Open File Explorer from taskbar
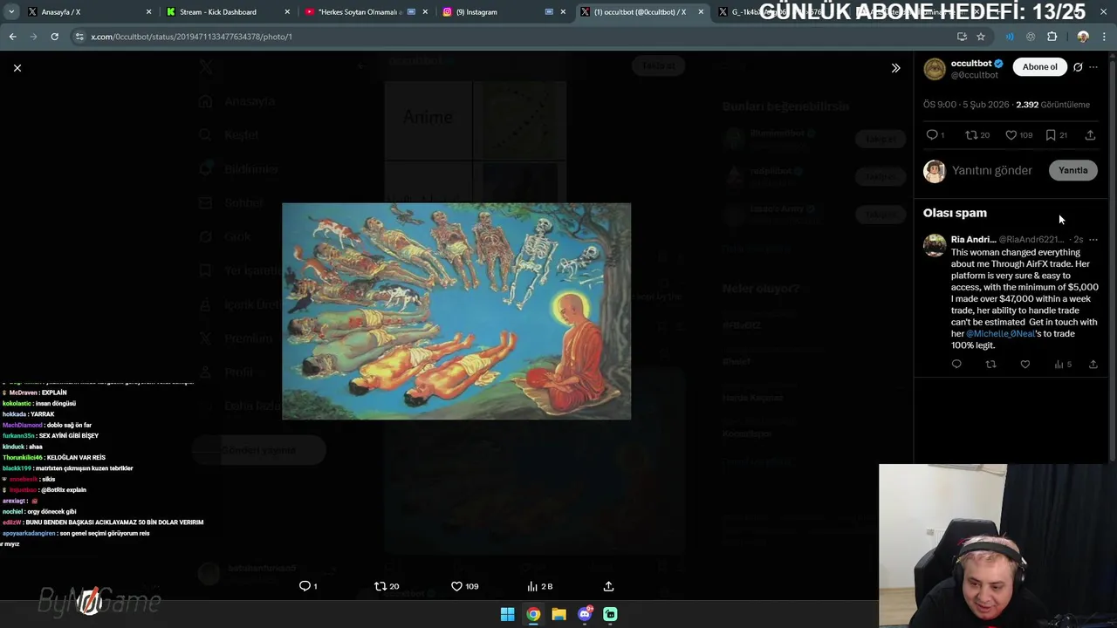This screenshot has width=1117, height=628. click(558, 614)
